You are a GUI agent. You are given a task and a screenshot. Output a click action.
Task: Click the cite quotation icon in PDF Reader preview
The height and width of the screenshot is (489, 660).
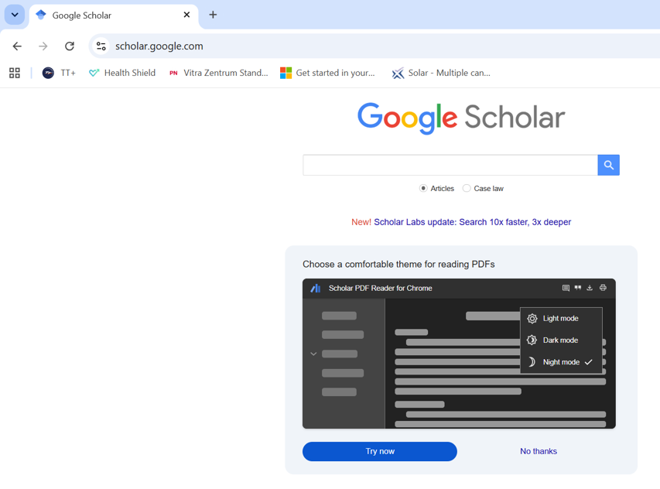577,288
